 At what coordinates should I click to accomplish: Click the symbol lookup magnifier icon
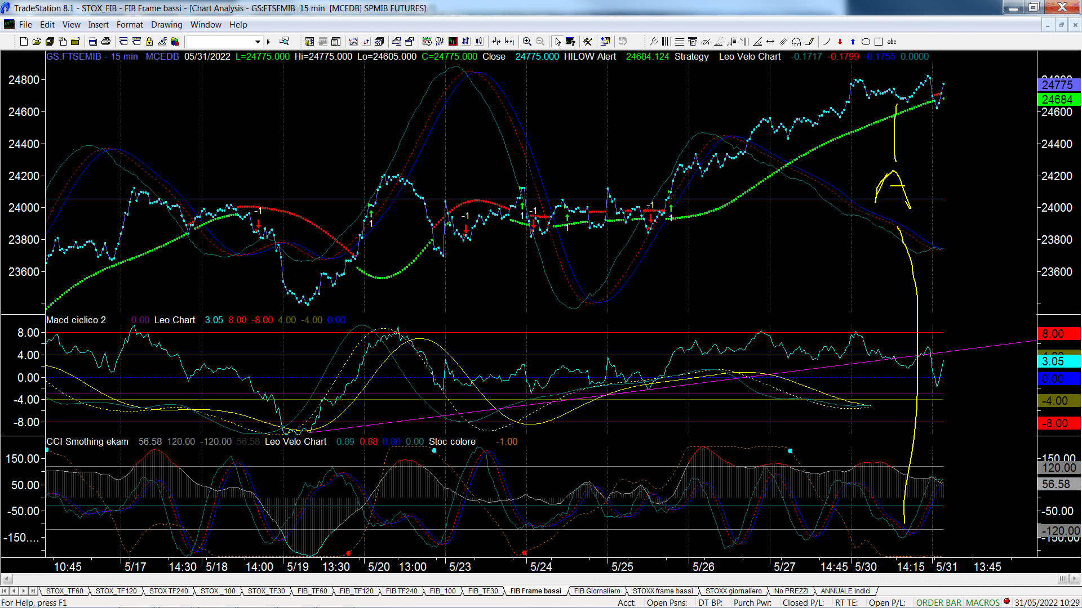coord(284,41)
